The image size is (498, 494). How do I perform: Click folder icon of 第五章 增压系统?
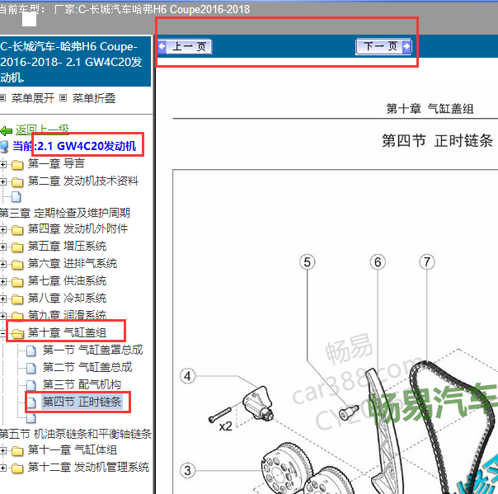17,247
